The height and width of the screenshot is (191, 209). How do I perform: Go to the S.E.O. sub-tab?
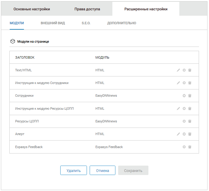click(86, 23)
